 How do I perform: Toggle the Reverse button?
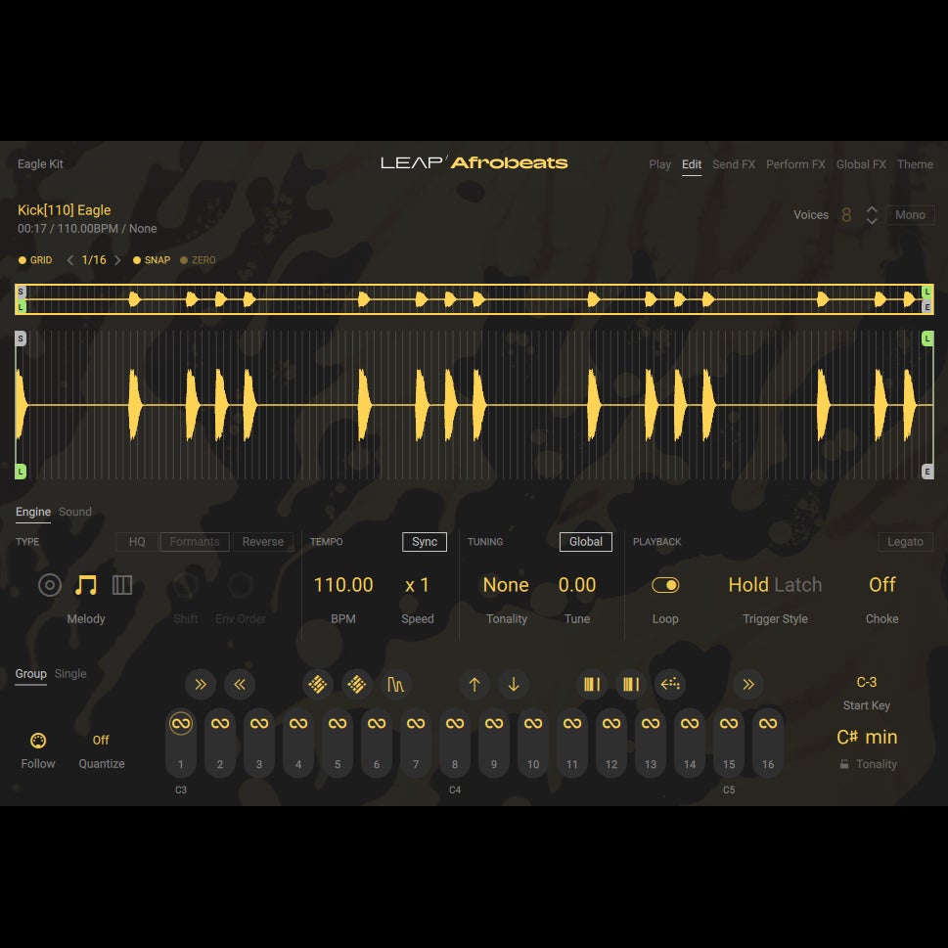(263, 542)
